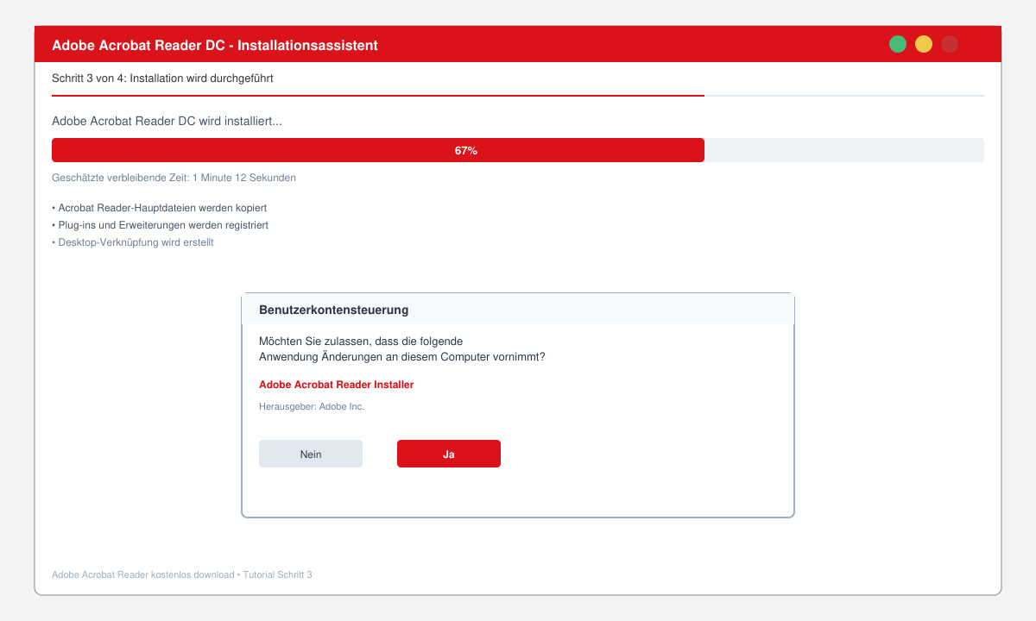Image resolution: width=1036 pixels, height=621 pixels.
Task: Click the question 'Möchten Sie zulassen, dass die folgende'
Action: (361, 342)
